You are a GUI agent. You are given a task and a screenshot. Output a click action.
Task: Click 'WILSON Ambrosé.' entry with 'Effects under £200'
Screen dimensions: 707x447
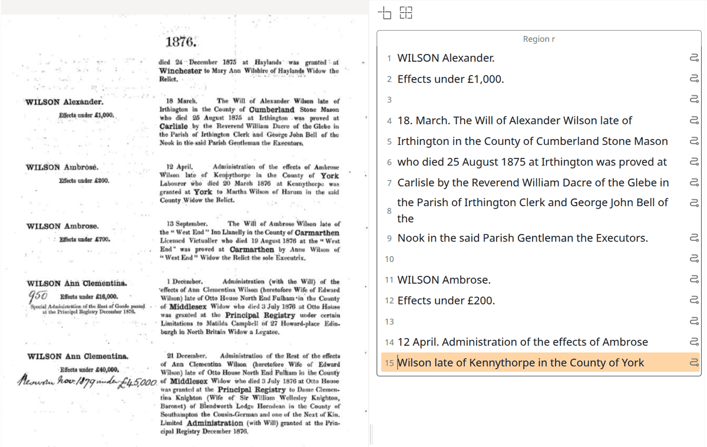coord(62,167)
